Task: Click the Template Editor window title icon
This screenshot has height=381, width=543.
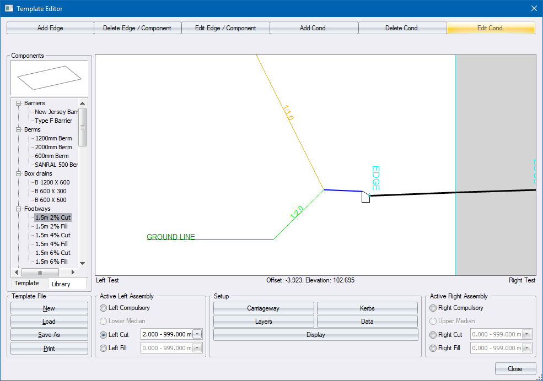Action: (x=9, y=9)
